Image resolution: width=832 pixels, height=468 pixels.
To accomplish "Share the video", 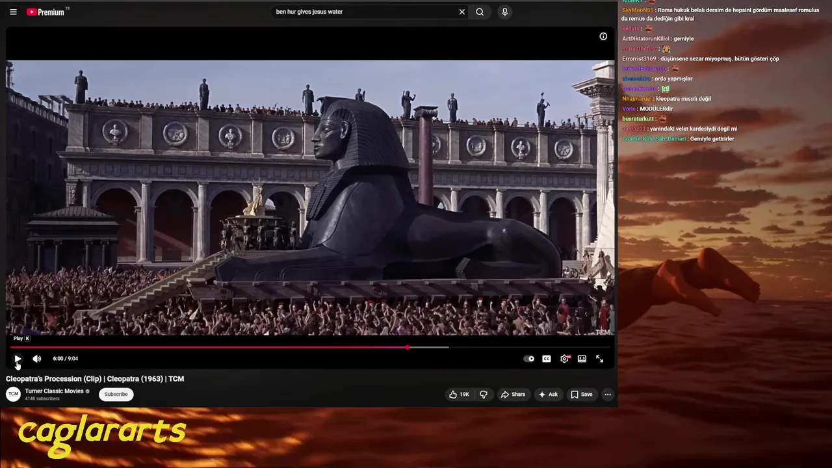I will 513,395.
